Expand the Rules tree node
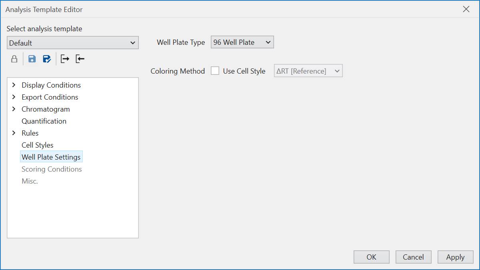This screenshot has height=270, width=480. (14, 133)
